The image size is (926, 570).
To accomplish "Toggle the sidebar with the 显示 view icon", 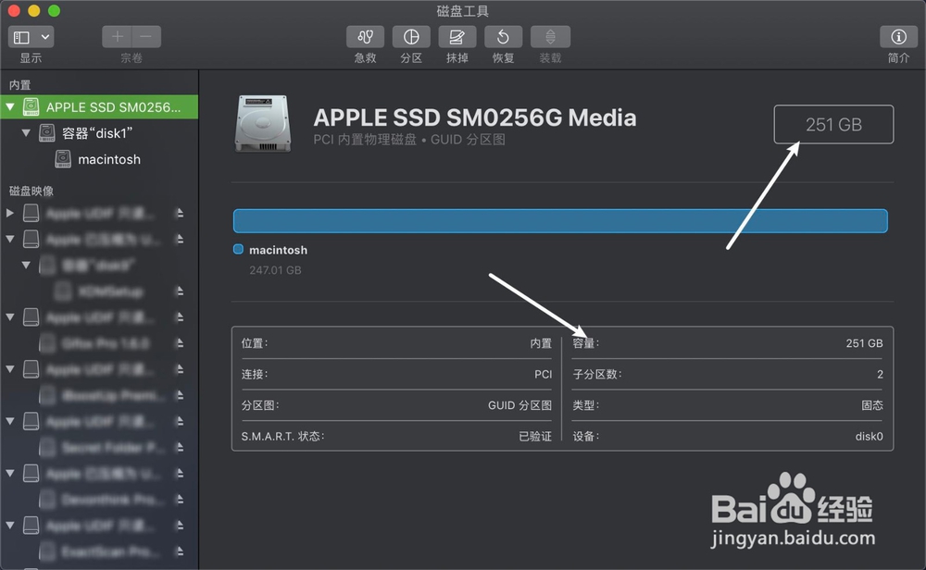I will [22, 37].
